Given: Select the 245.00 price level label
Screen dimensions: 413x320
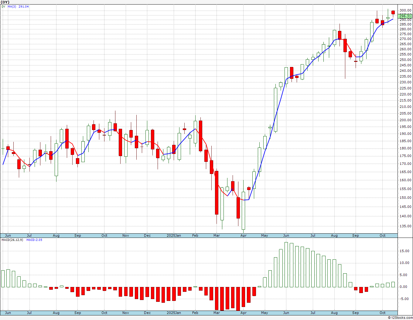Looking at the screenshot, I should 405,65.
